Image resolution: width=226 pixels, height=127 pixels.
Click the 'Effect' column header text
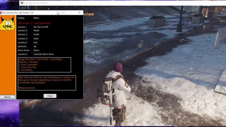(36, 18)
